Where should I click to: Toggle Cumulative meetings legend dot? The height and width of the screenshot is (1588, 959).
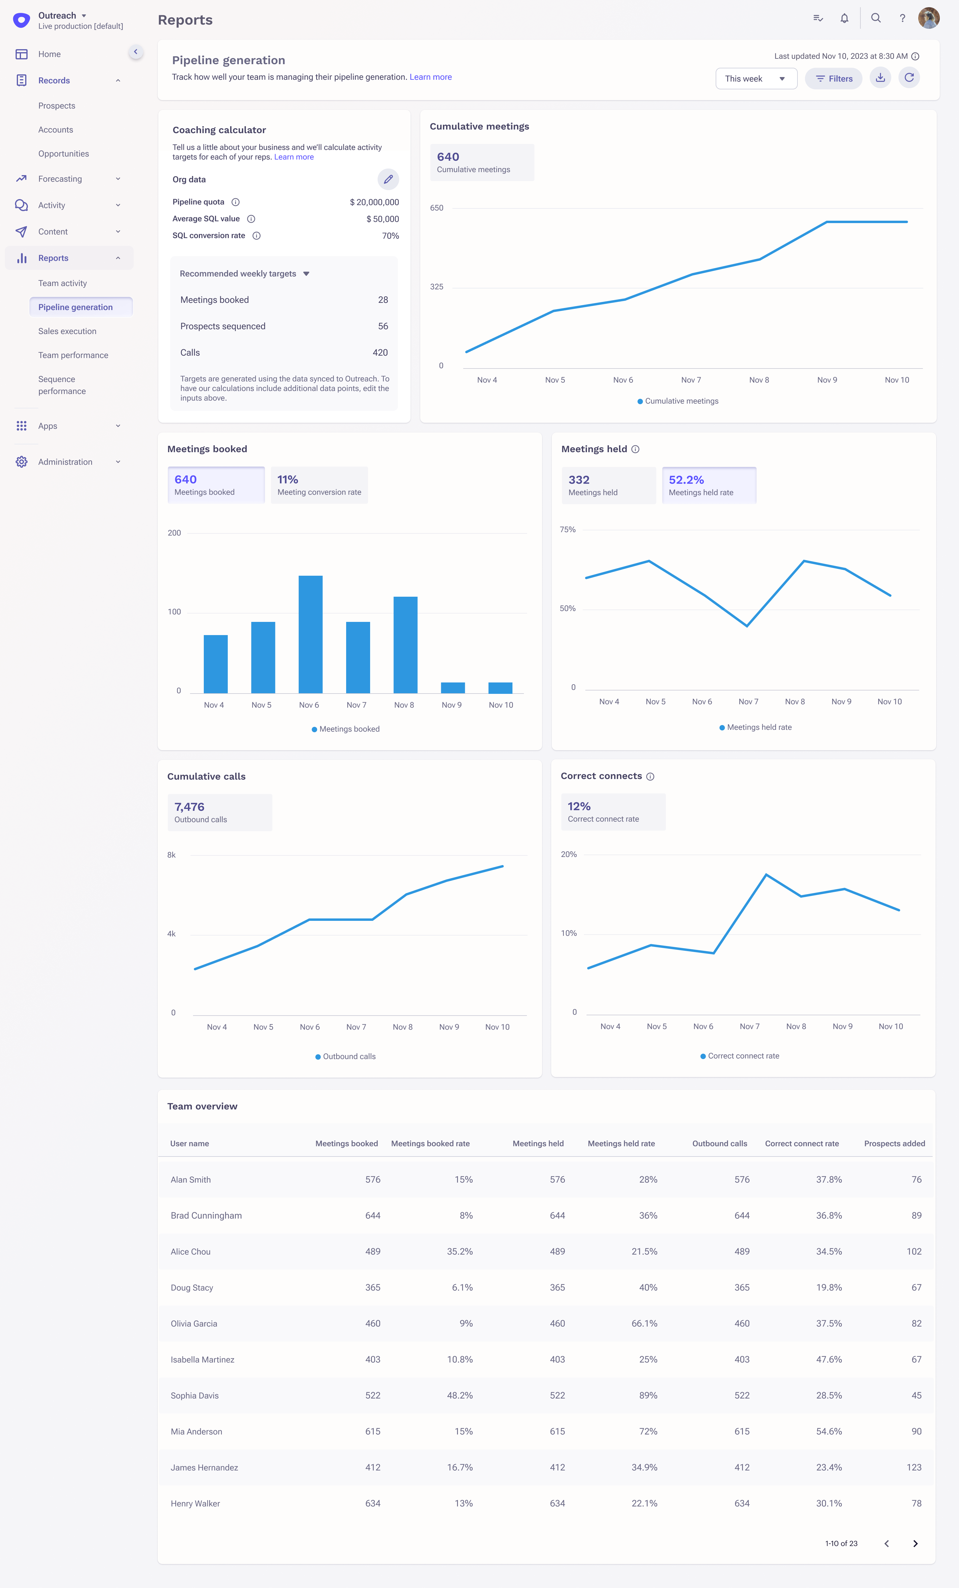640,401
